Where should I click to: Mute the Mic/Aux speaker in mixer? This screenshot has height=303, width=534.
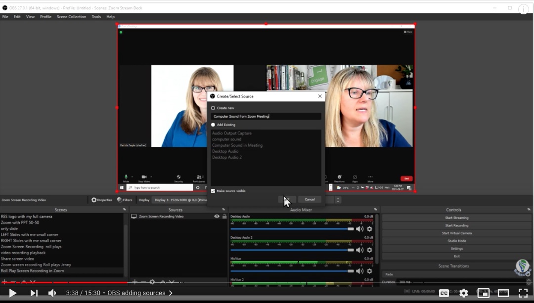coord(359,271)
